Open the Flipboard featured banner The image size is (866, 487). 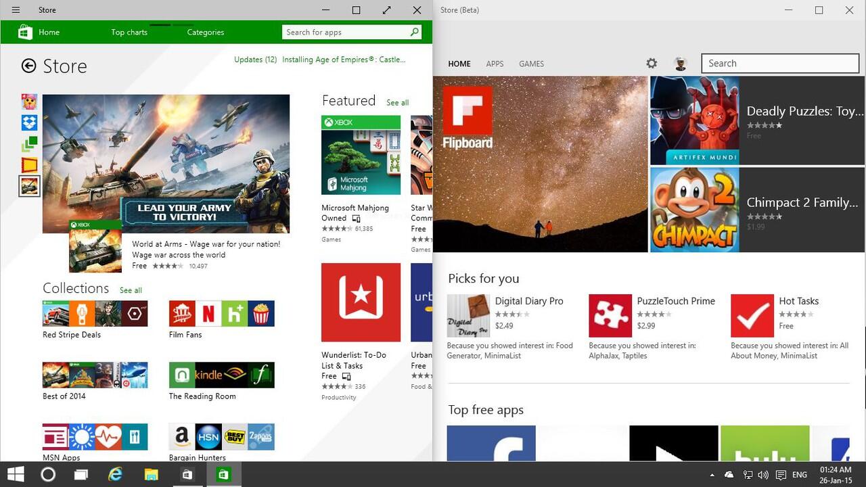[540, 164]
